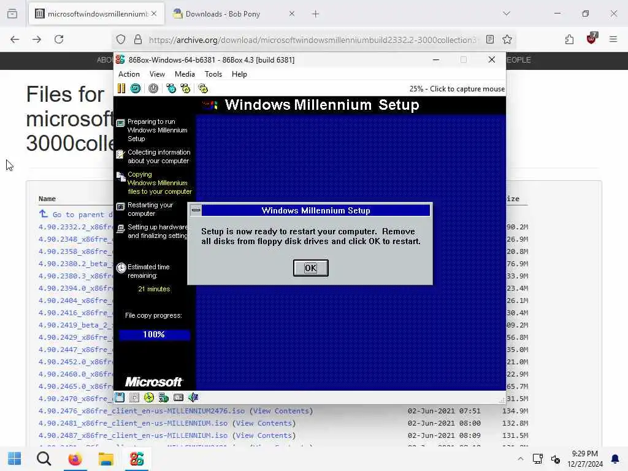Click the CD-ROM drive status icon

click(x=149, y=397)
